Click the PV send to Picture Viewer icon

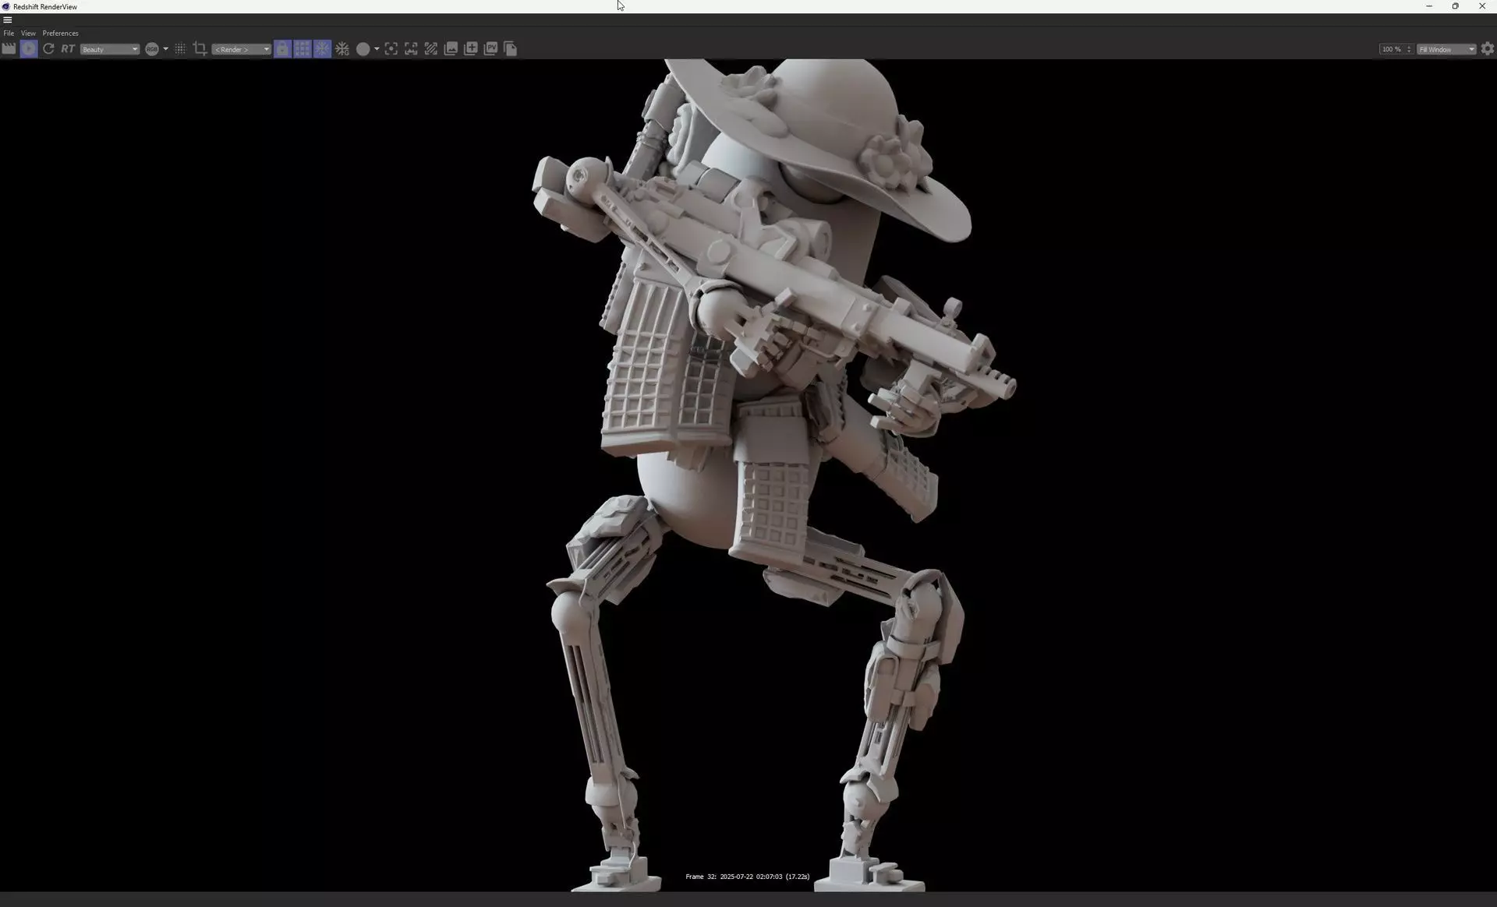(490, 49)
